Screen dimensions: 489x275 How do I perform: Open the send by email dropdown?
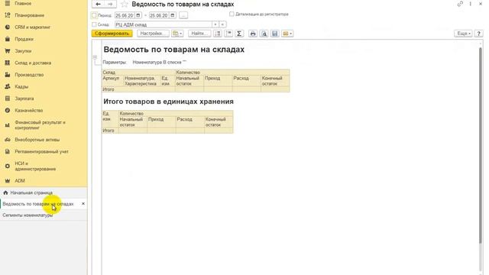pyautogui.click(x=287, y=34)
